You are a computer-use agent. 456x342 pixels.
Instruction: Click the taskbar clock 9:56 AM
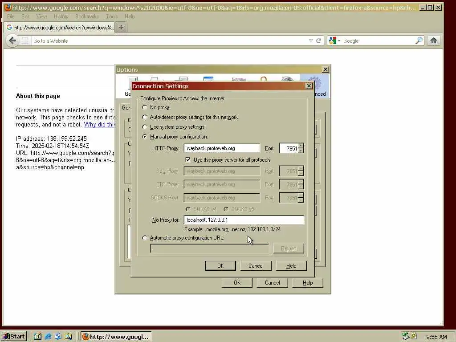click(436, 337)
